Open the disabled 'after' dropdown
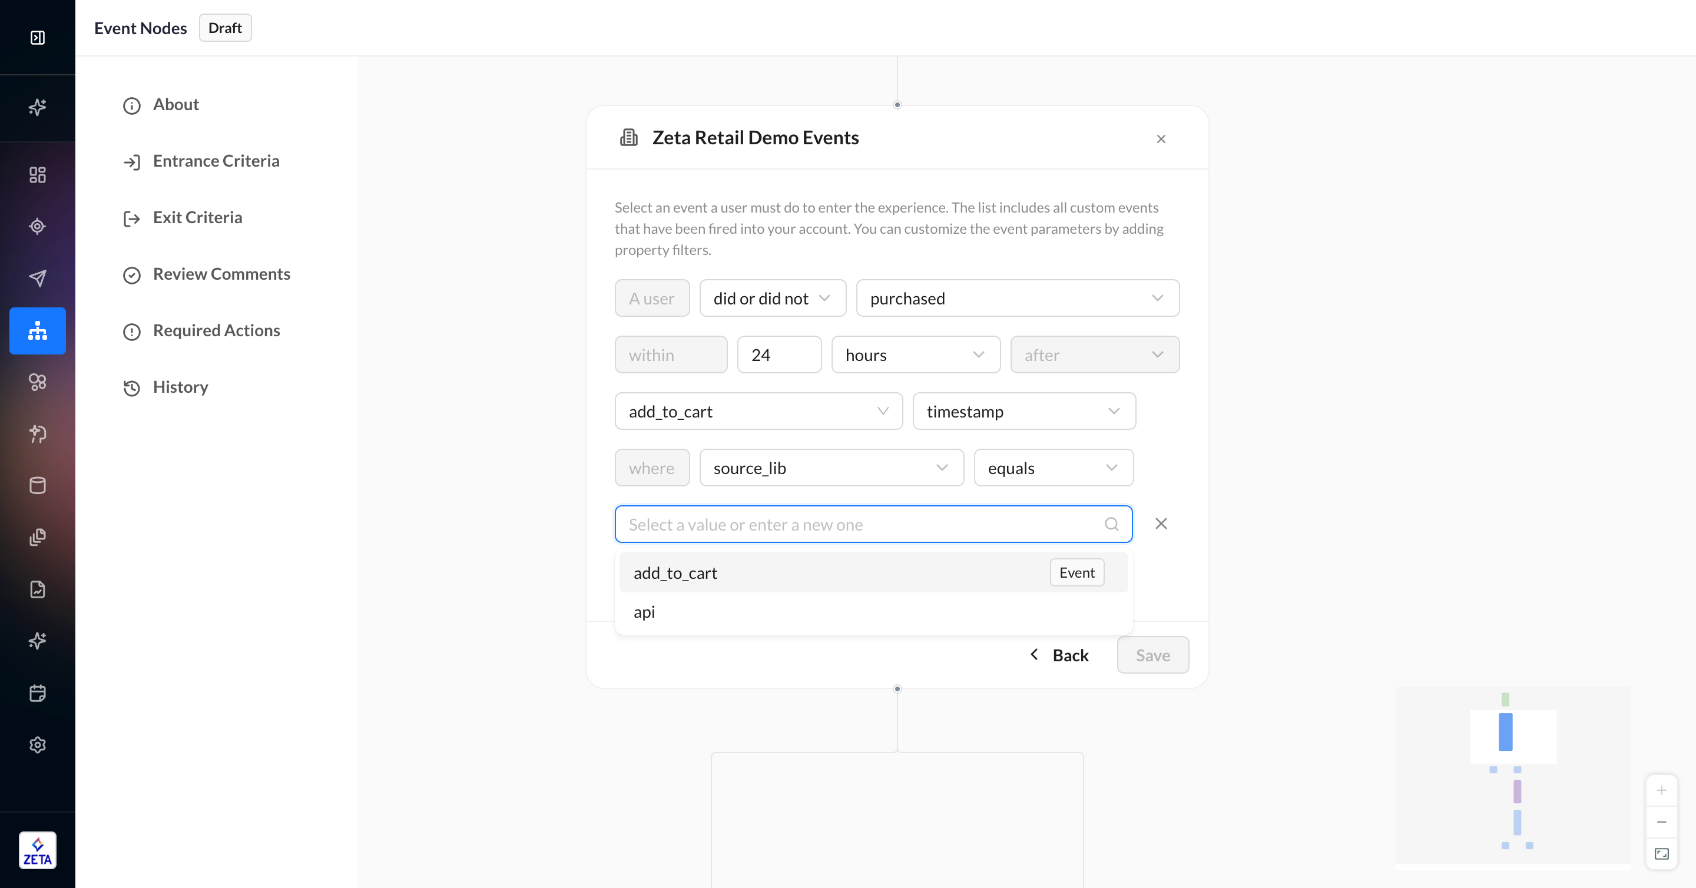 click(1094, 356)
